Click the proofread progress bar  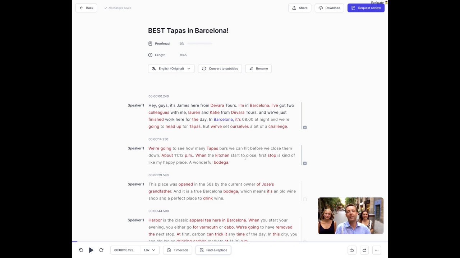[200, 44]
